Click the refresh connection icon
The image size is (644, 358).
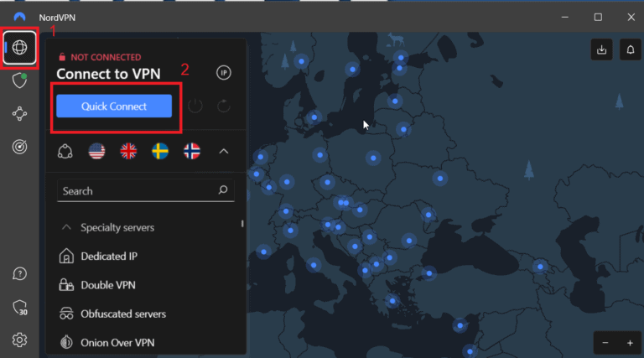(x=223, y=106)
